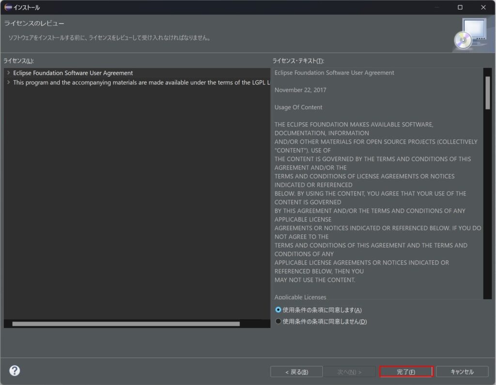Collapse the Eclipse Foundation Software User Agreement node
The width and height of the screenshot is (496, 385).
tap(8, 73)
